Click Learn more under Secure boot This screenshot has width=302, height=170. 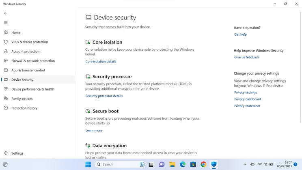coord(94,130)
